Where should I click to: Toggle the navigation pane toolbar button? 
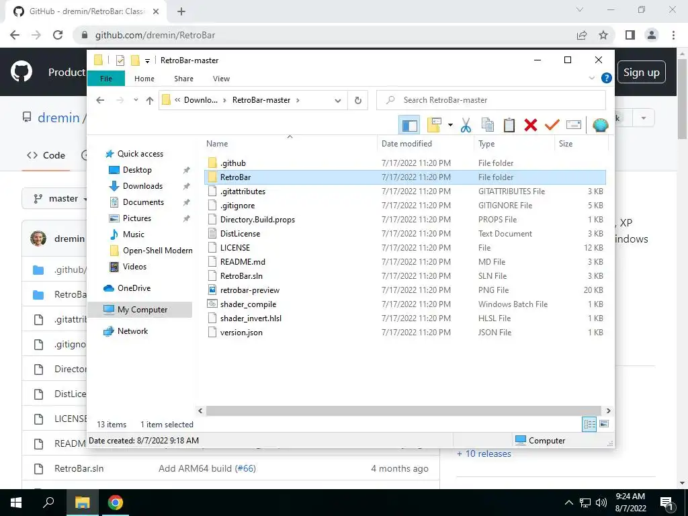pyautogui.click(x=409, y=125)
